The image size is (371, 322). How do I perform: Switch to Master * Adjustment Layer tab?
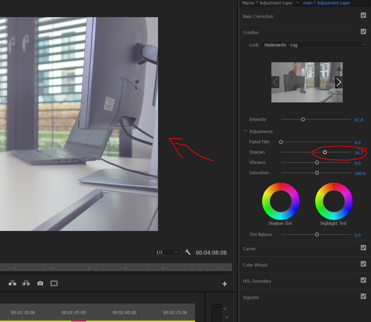(267, 3)
